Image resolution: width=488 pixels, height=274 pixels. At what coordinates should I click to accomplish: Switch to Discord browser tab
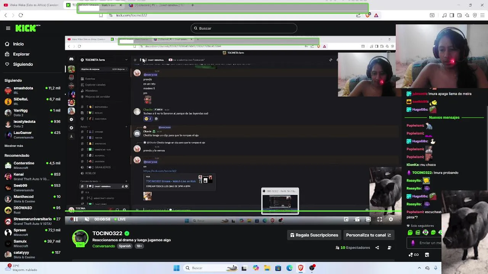(x=157, y=5)
